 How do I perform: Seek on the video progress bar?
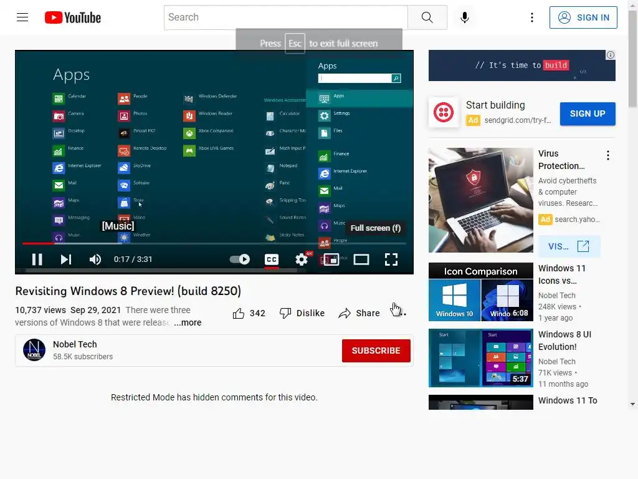click(x=214, y=244)
